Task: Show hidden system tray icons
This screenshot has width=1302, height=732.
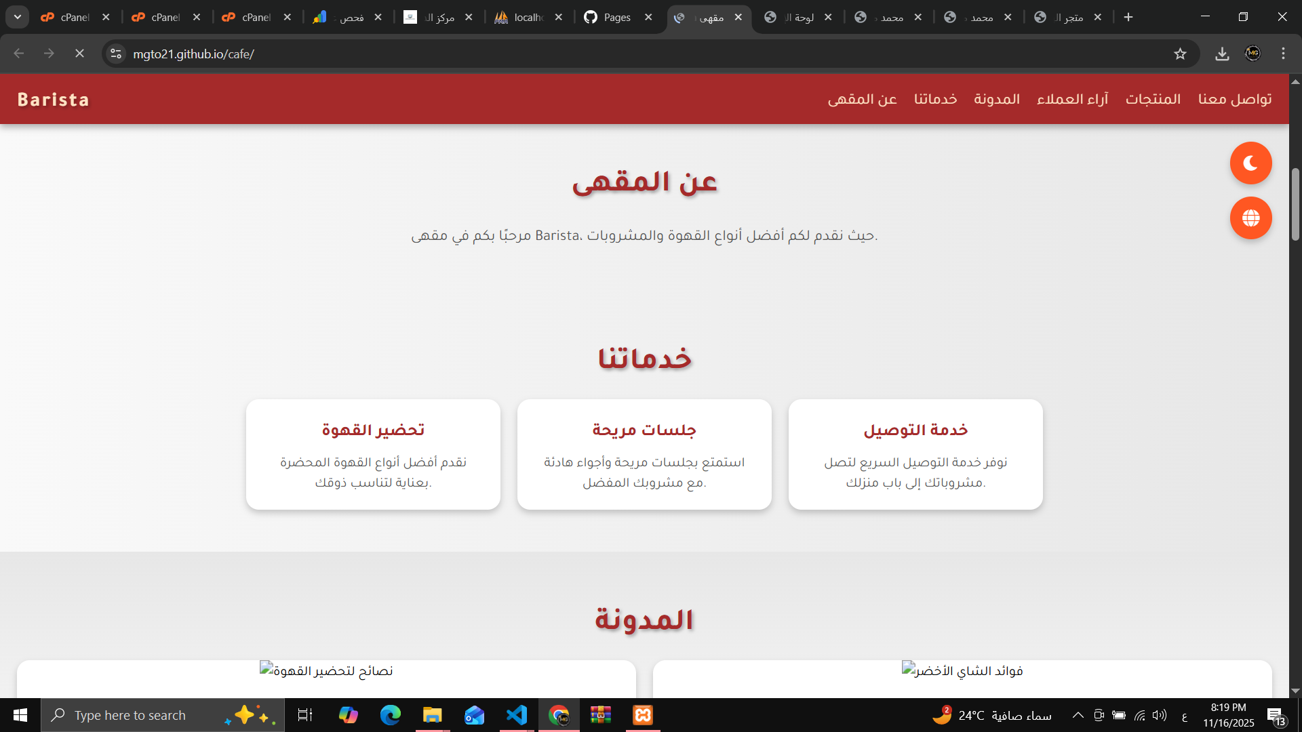Action: (x=1078, y=715)
